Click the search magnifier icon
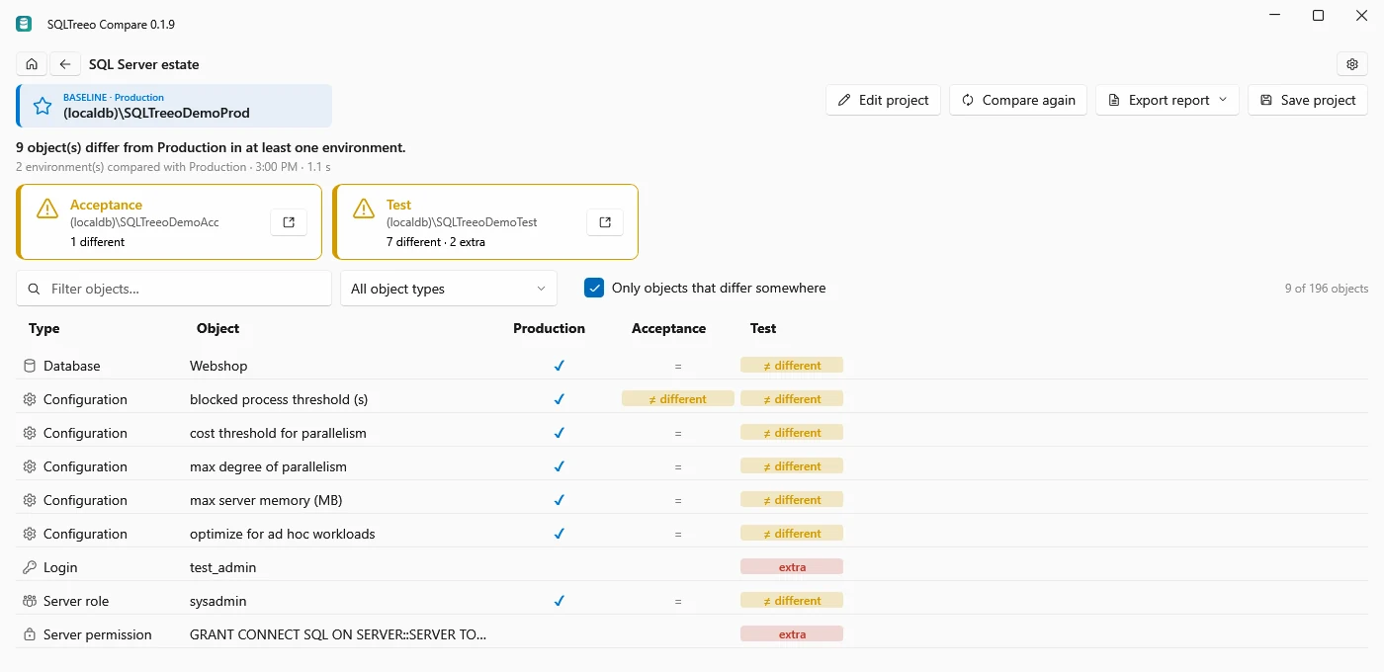Image resolution: width=1384 pixels, height=672 pixels. point(35,289)
